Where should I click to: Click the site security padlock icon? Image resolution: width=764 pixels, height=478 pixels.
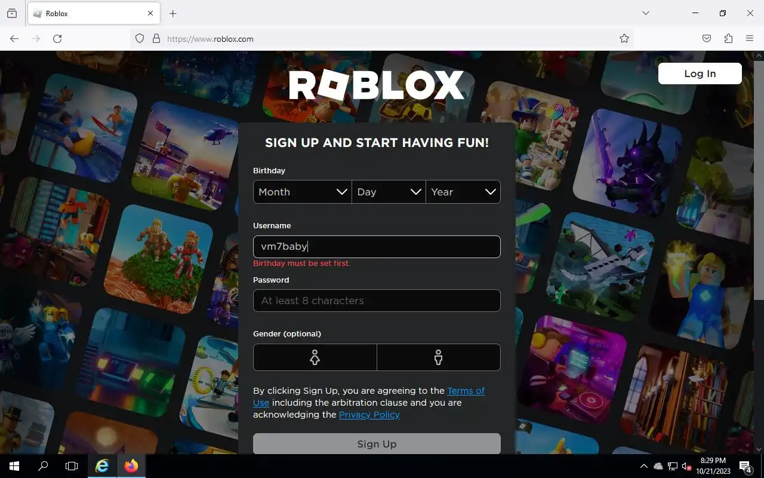156,38
